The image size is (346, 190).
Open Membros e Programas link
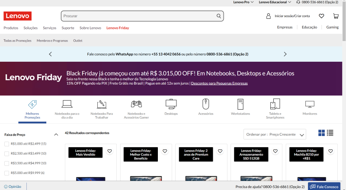click(x=52, y=41)
